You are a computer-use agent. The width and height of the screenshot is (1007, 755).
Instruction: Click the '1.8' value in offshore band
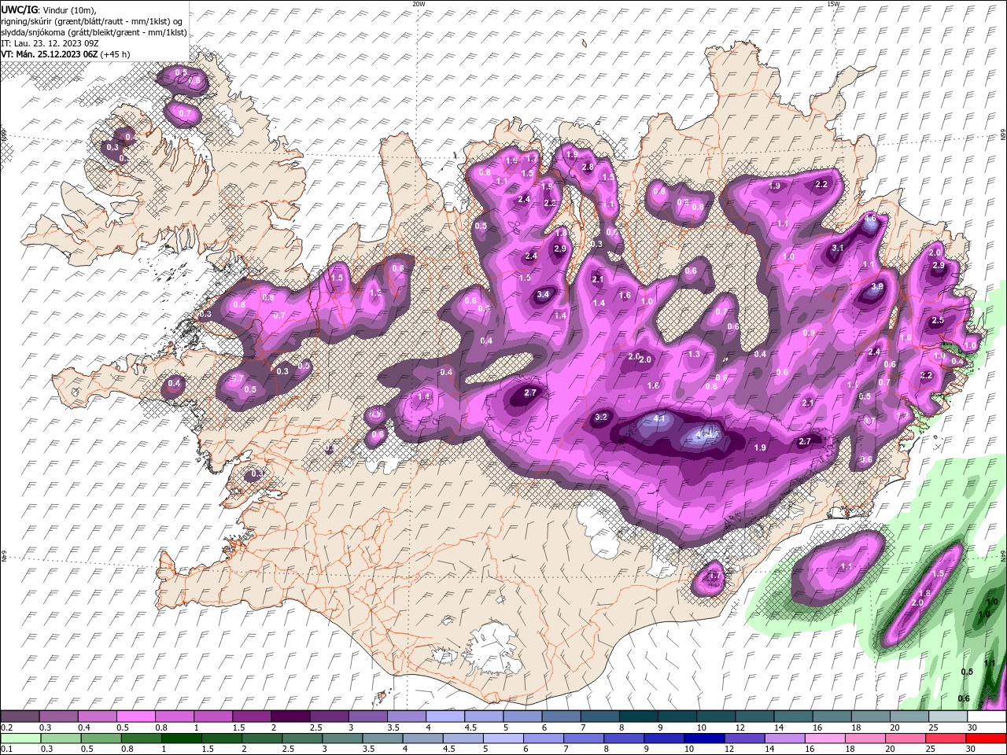pyautogui.click(x=925, y=594)
